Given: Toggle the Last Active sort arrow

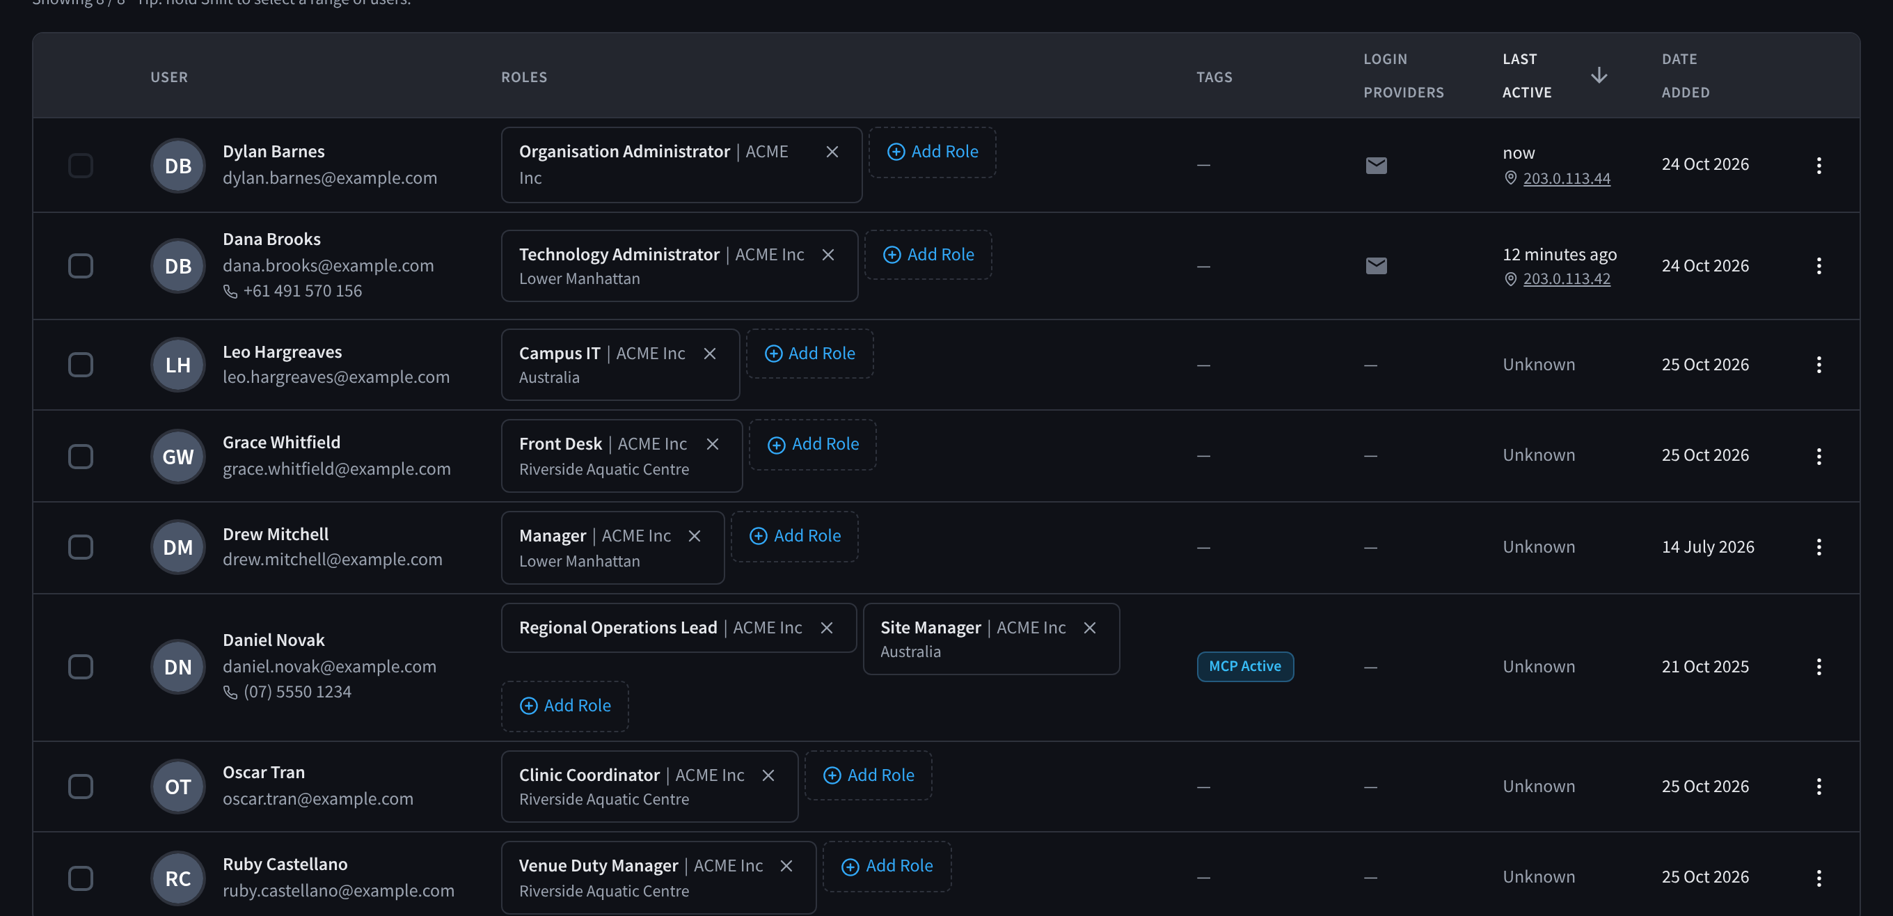Looking at the screenshot, I should point(1599,76).
